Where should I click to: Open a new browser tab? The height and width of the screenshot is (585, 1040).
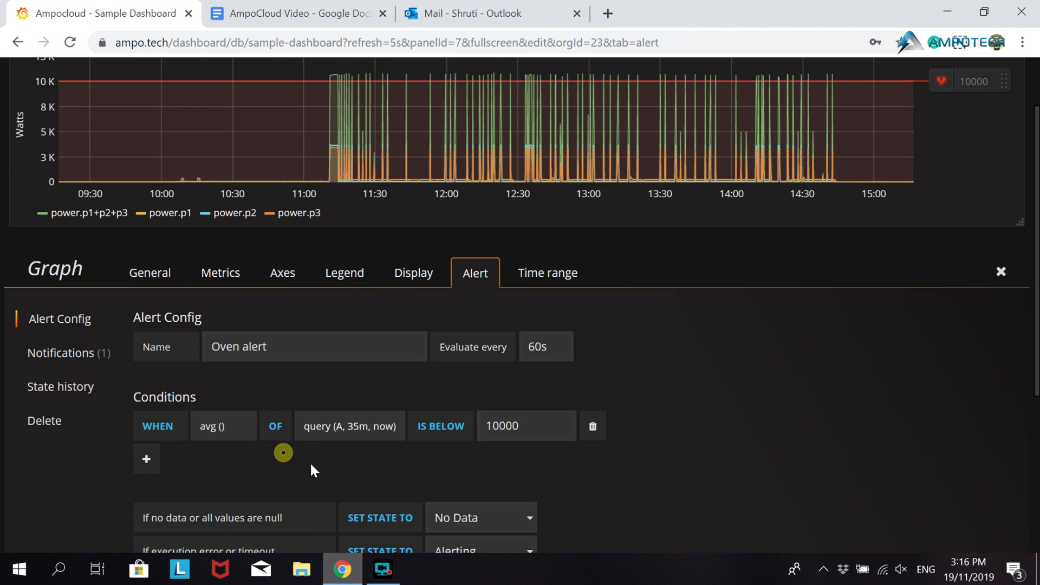[x=608, y=14]
